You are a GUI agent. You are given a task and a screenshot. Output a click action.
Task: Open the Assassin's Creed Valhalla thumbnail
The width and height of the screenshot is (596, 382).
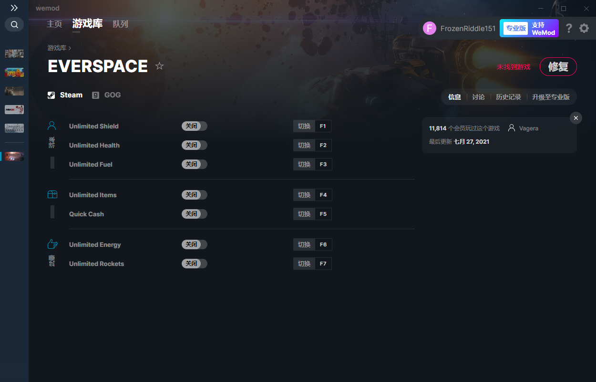click(14, 128)
